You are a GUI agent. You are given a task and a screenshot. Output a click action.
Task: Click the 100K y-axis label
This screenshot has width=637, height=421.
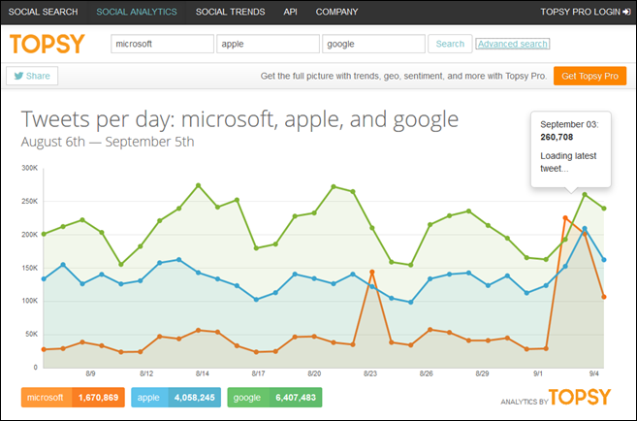30,301
